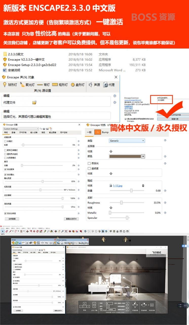189x325 pixels.
Task: Open the 1-13.jpg texture link
Action: (118, 186)
